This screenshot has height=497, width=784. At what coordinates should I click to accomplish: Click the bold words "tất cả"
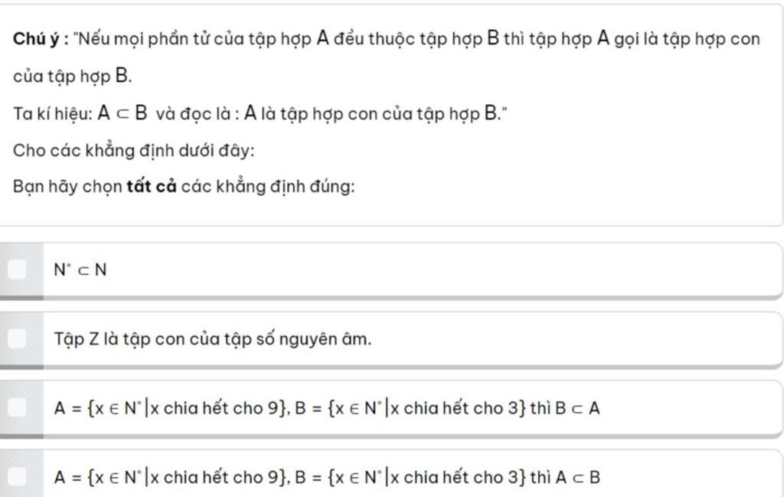point(152,188)
